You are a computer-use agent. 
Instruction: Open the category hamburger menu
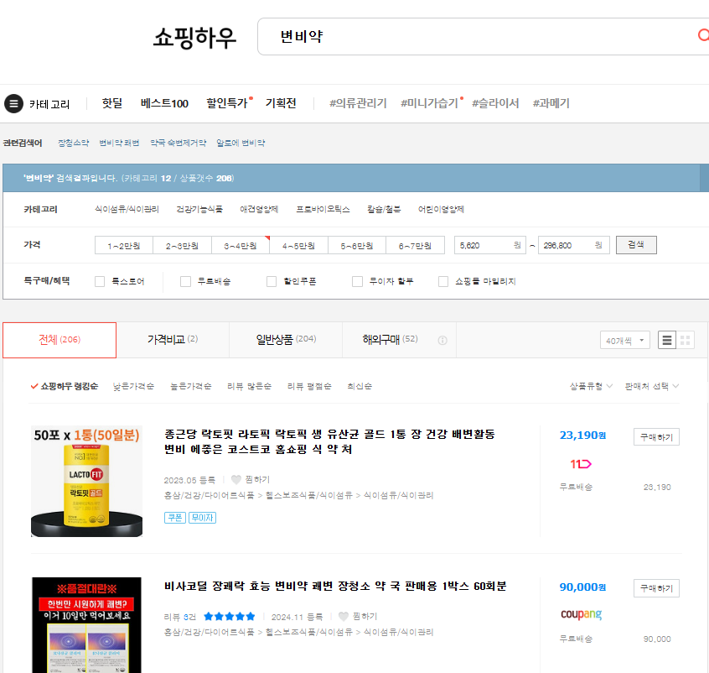(x=13, y=103)
